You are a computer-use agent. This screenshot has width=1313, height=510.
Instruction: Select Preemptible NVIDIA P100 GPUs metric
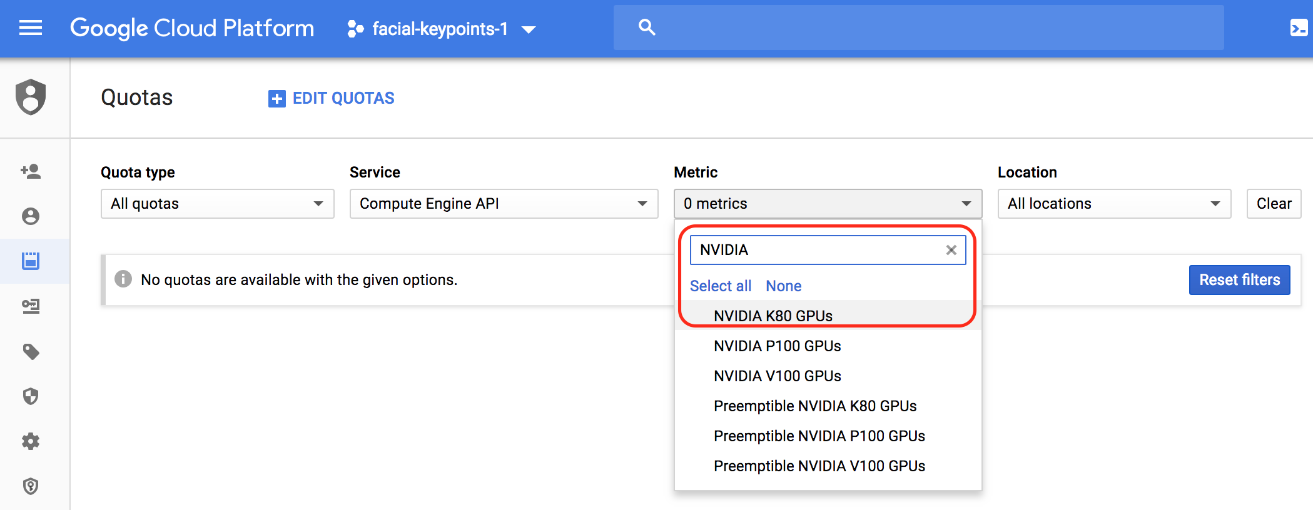(x=828, y=436)
